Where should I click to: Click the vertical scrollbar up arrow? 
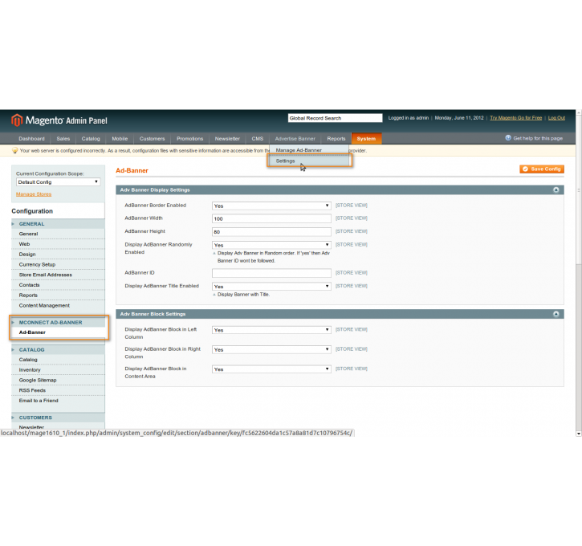579,112
